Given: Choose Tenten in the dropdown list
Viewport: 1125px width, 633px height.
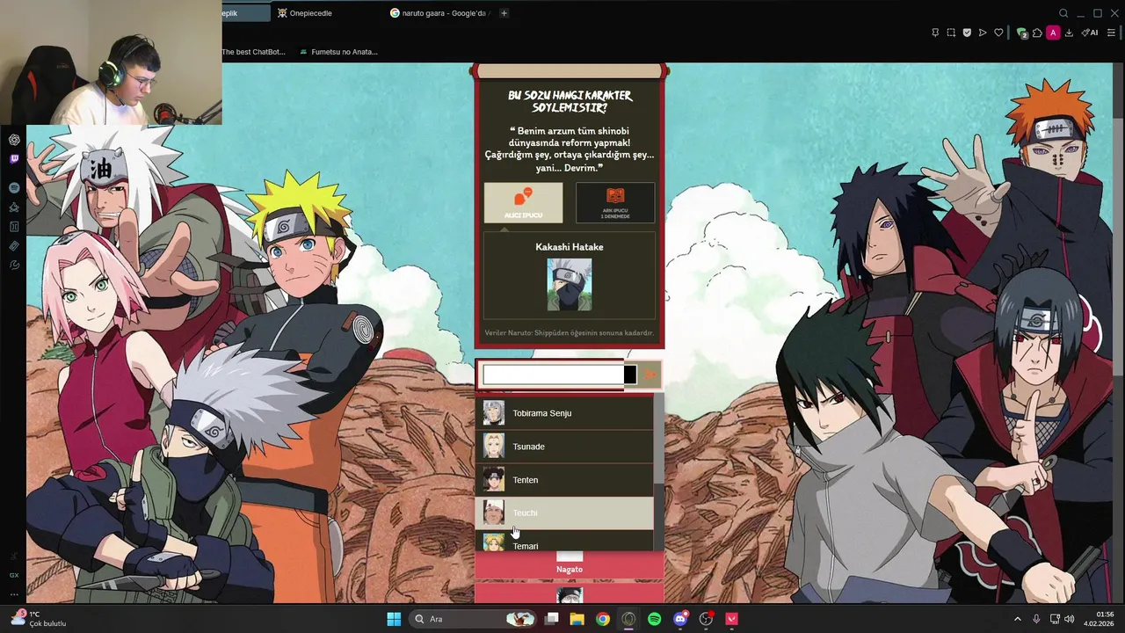Looking at the screenshot, I should click(x=564, y=480).
